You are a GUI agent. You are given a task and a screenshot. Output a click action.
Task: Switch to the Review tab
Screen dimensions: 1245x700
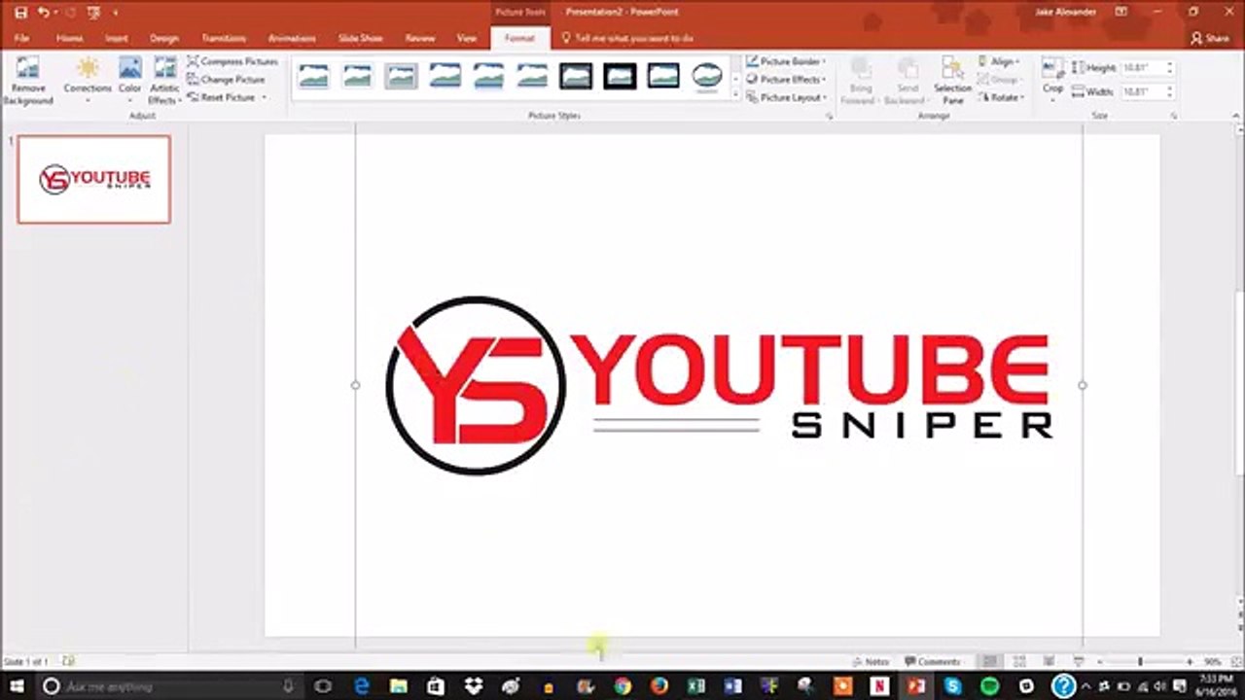[420, 38]
